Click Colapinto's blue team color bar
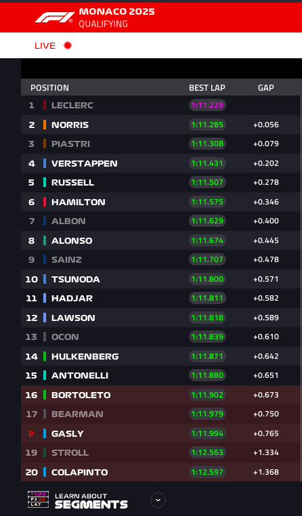302x516 pixels. (45, 472)
